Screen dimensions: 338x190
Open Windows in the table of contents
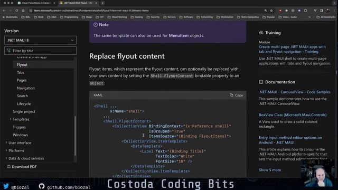pyautogui.click(x=20, y=135)
